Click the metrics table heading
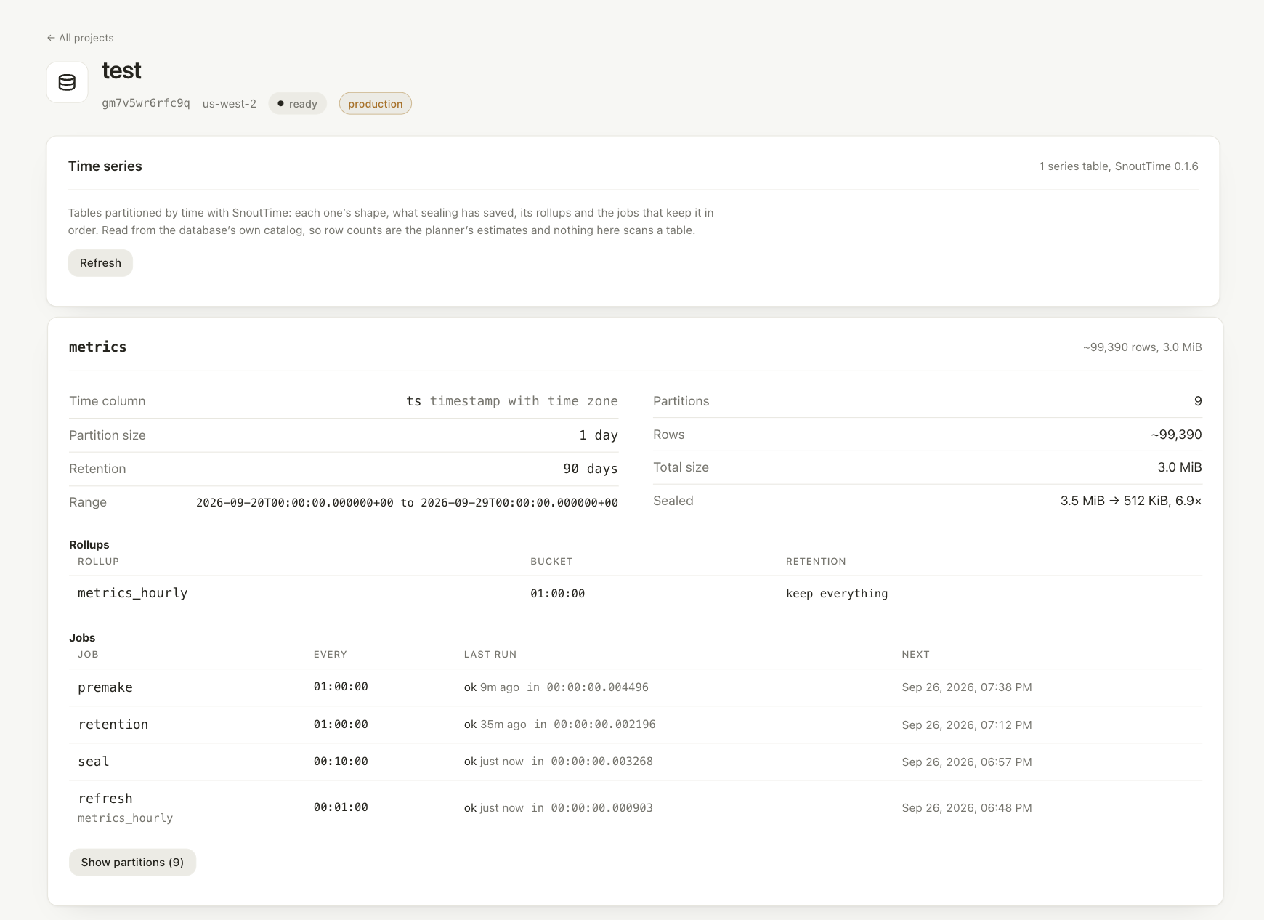Screen dimensions: 1264x920 (x=98, y=347)
